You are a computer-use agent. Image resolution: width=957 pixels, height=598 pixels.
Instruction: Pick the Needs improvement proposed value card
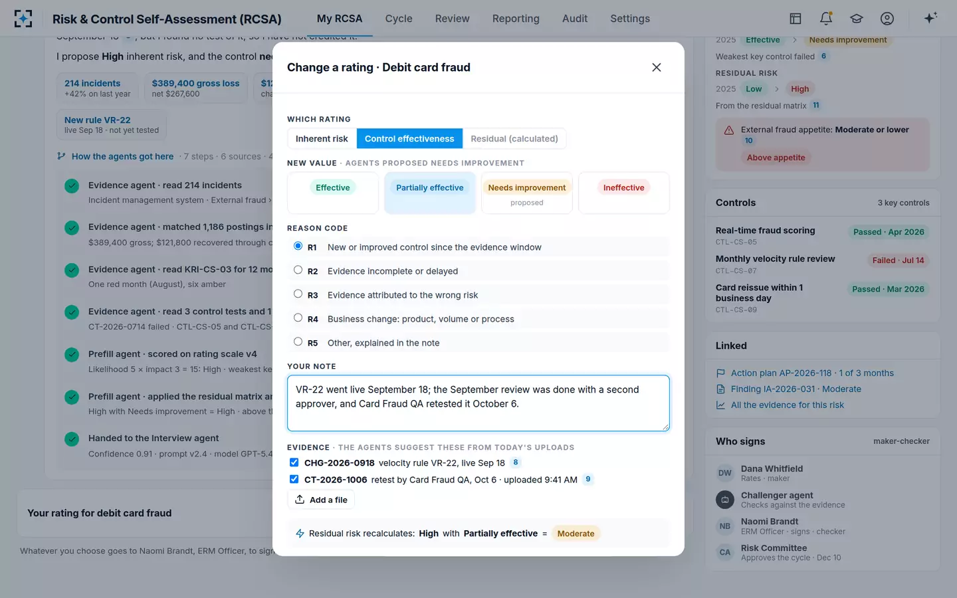pyautogui.click(x=527, y=193)
